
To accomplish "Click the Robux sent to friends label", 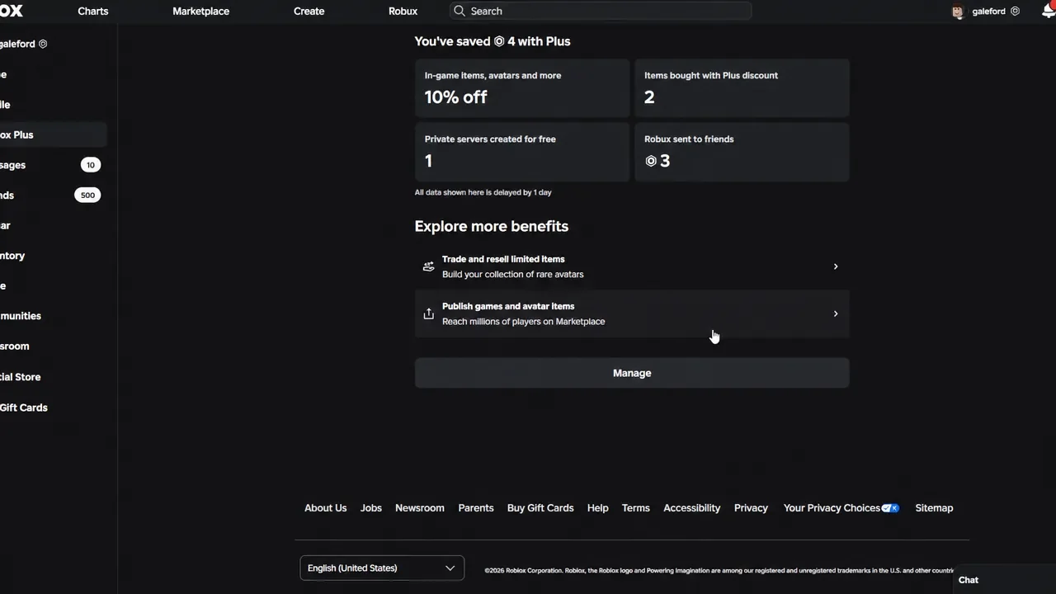I will click(689, 139).
